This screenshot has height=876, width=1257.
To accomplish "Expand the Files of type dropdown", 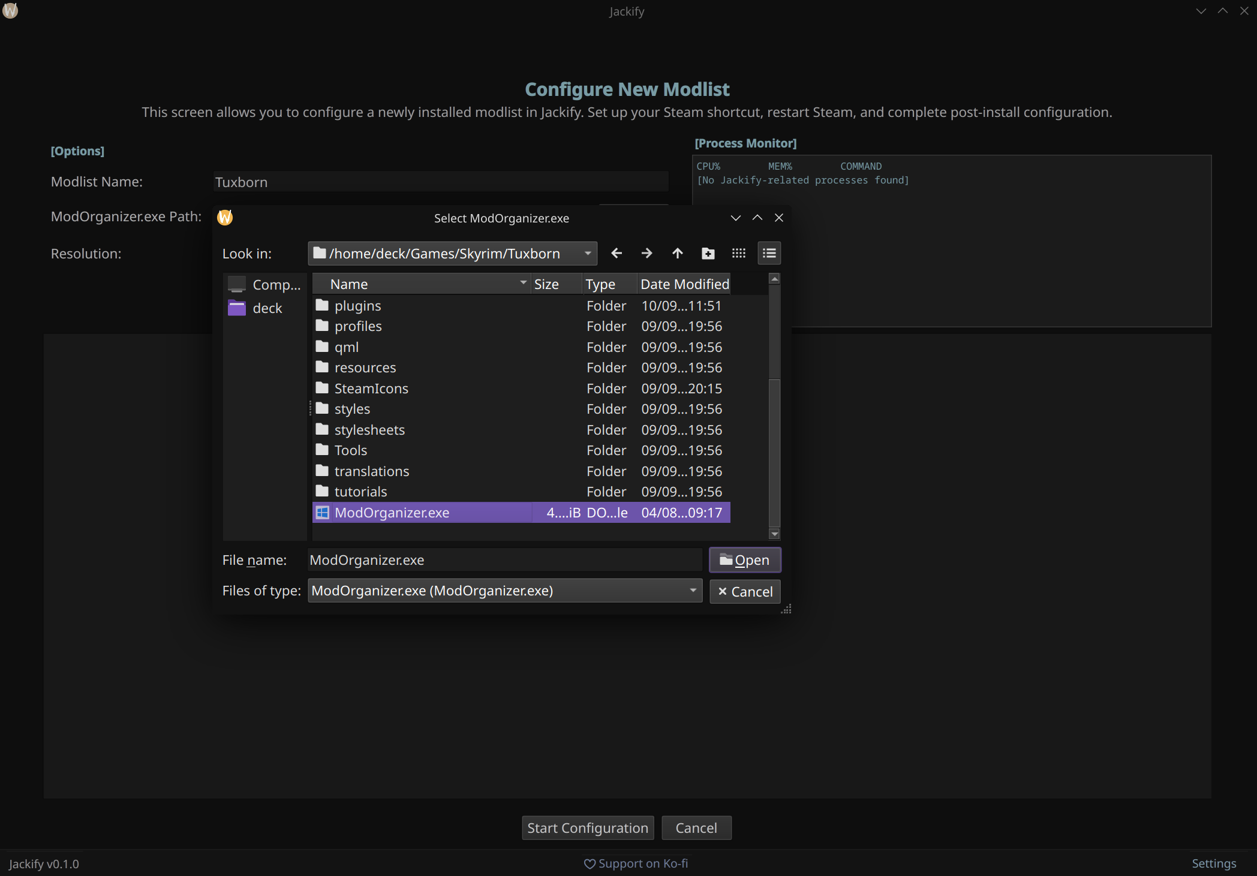I will coord(693,591).
